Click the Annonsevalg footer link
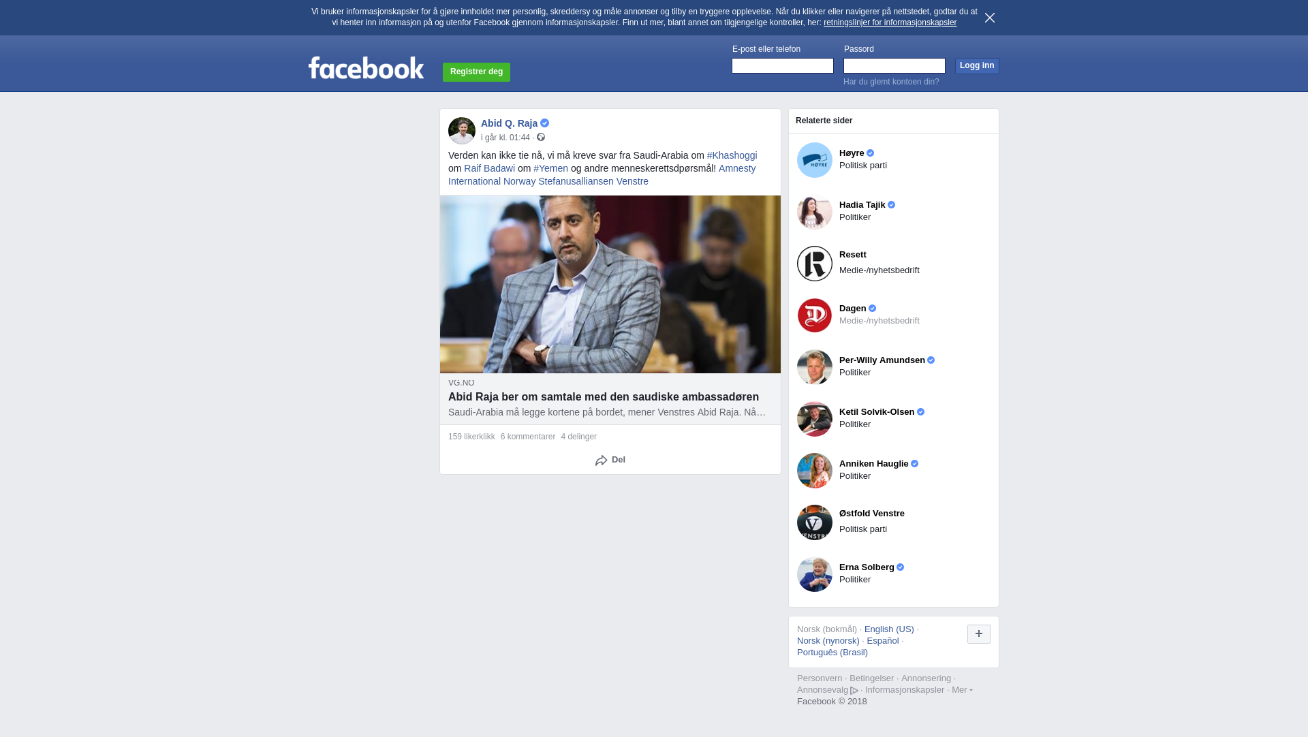This screenshot has width=1308, height=737. tap(827, 690)
